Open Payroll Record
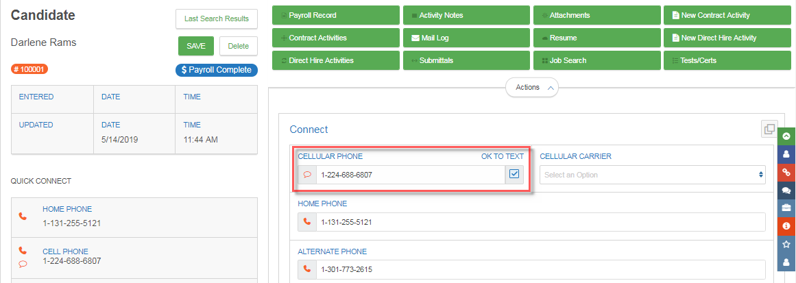The image size is (796, 283). point(335,15)
